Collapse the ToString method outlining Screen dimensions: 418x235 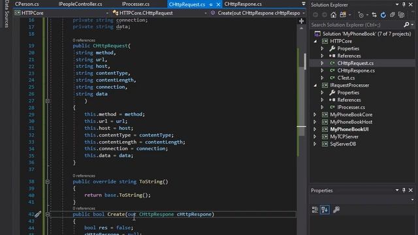pyautogui.click(x=48, y=181)
